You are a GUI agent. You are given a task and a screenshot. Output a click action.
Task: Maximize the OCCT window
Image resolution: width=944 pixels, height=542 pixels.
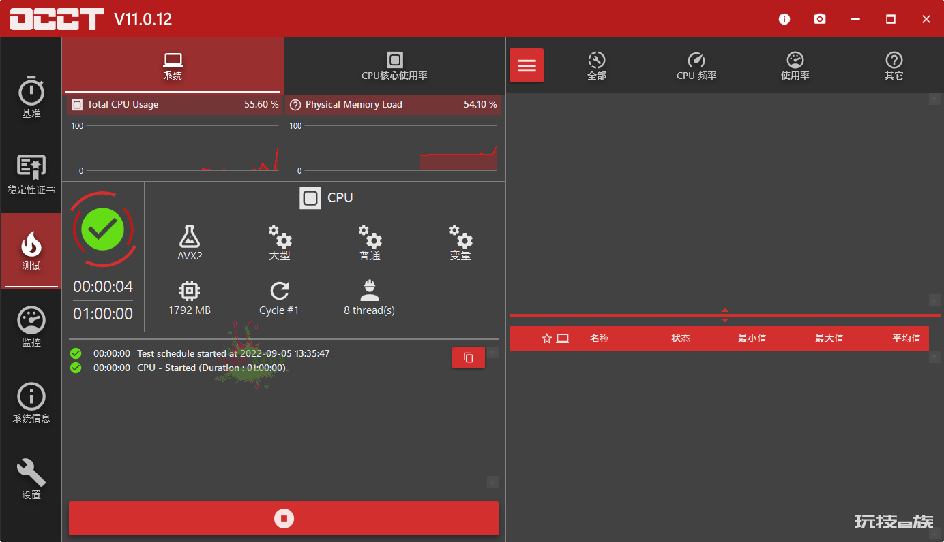pos(891,19)
